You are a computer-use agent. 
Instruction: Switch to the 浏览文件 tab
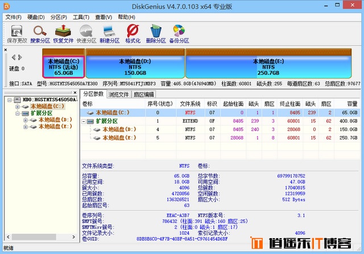click(119, 94)
